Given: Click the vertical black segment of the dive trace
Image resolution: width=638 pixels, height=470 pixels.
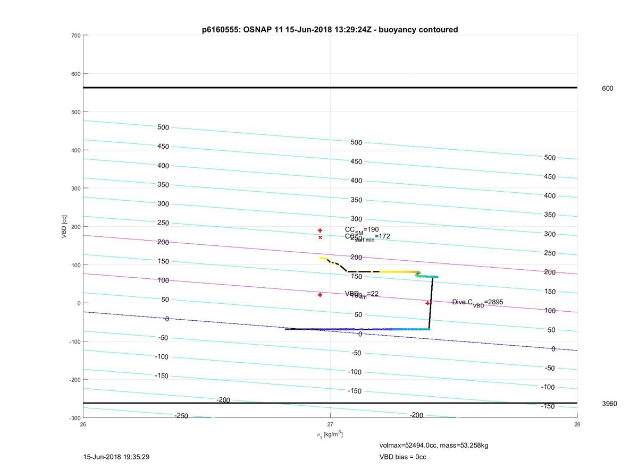Looking at the screenshot, I should [x=431, y=303].
